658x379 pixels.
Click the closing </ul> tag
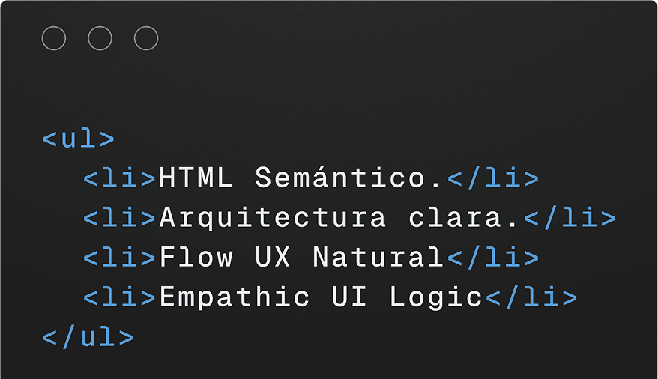[x=88, y=336]
